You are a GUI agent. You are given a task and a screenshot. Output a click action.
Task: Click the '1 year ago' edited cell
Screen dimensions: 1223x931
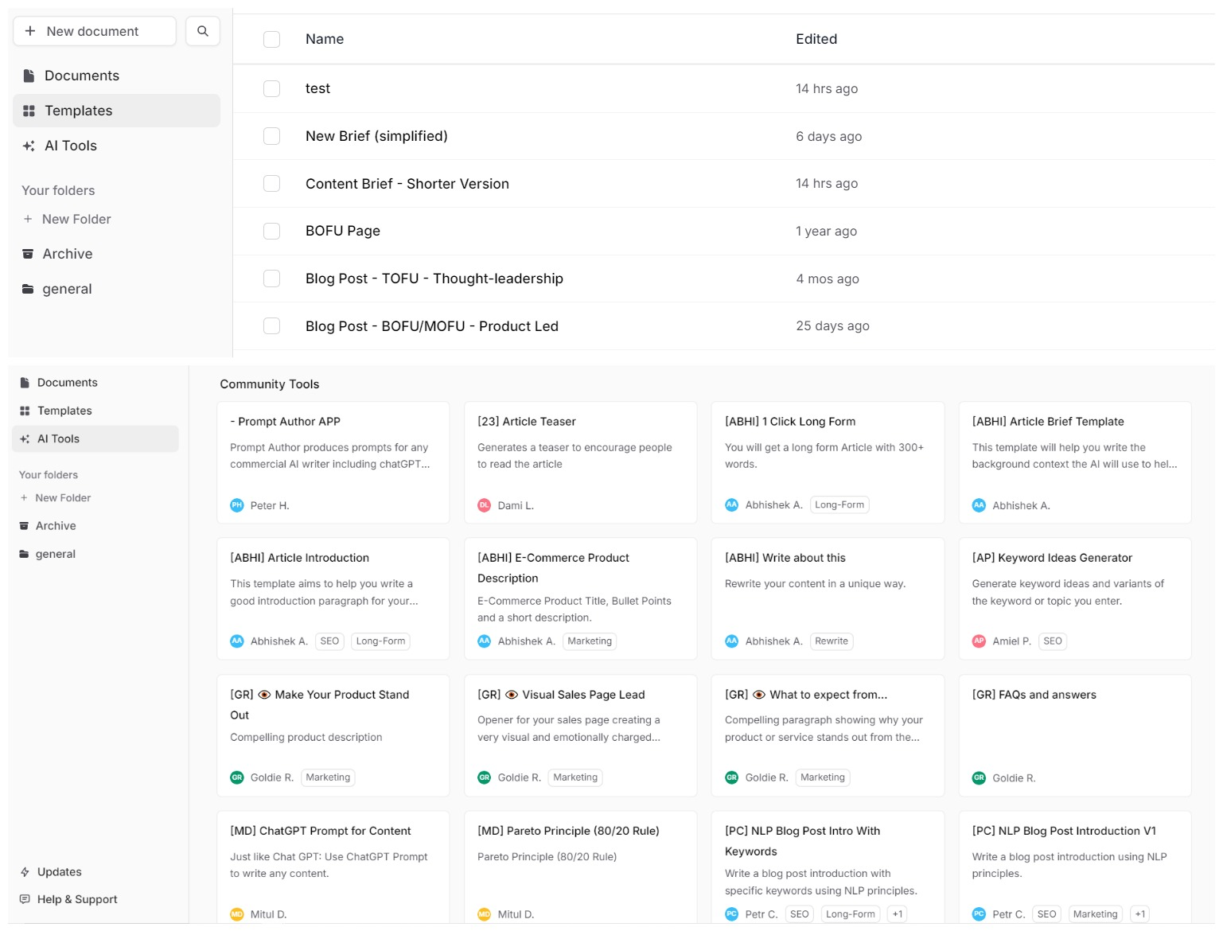[826, 231]
